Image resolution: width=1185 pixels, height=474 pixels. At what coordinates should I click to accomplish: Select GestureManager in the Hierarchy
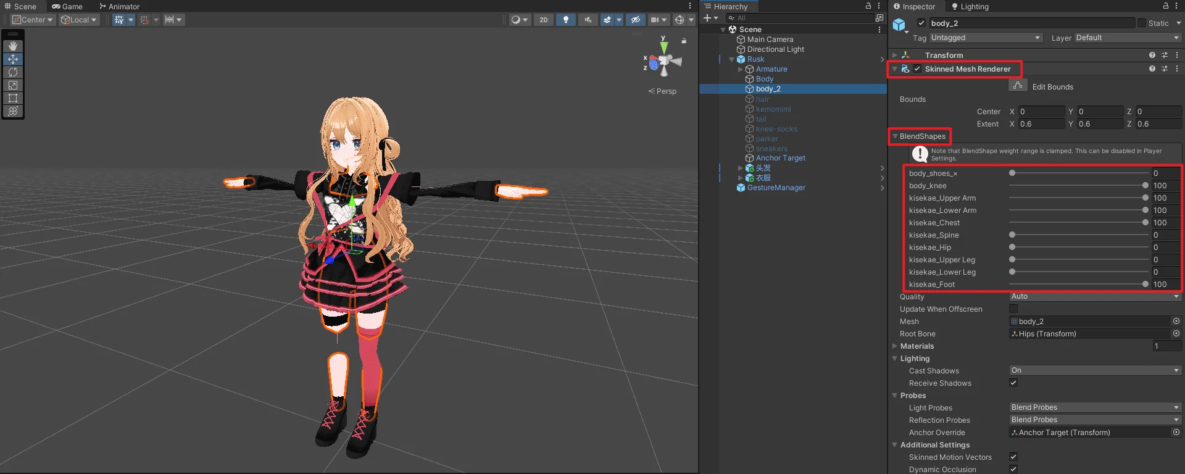[x=776, y=188]
